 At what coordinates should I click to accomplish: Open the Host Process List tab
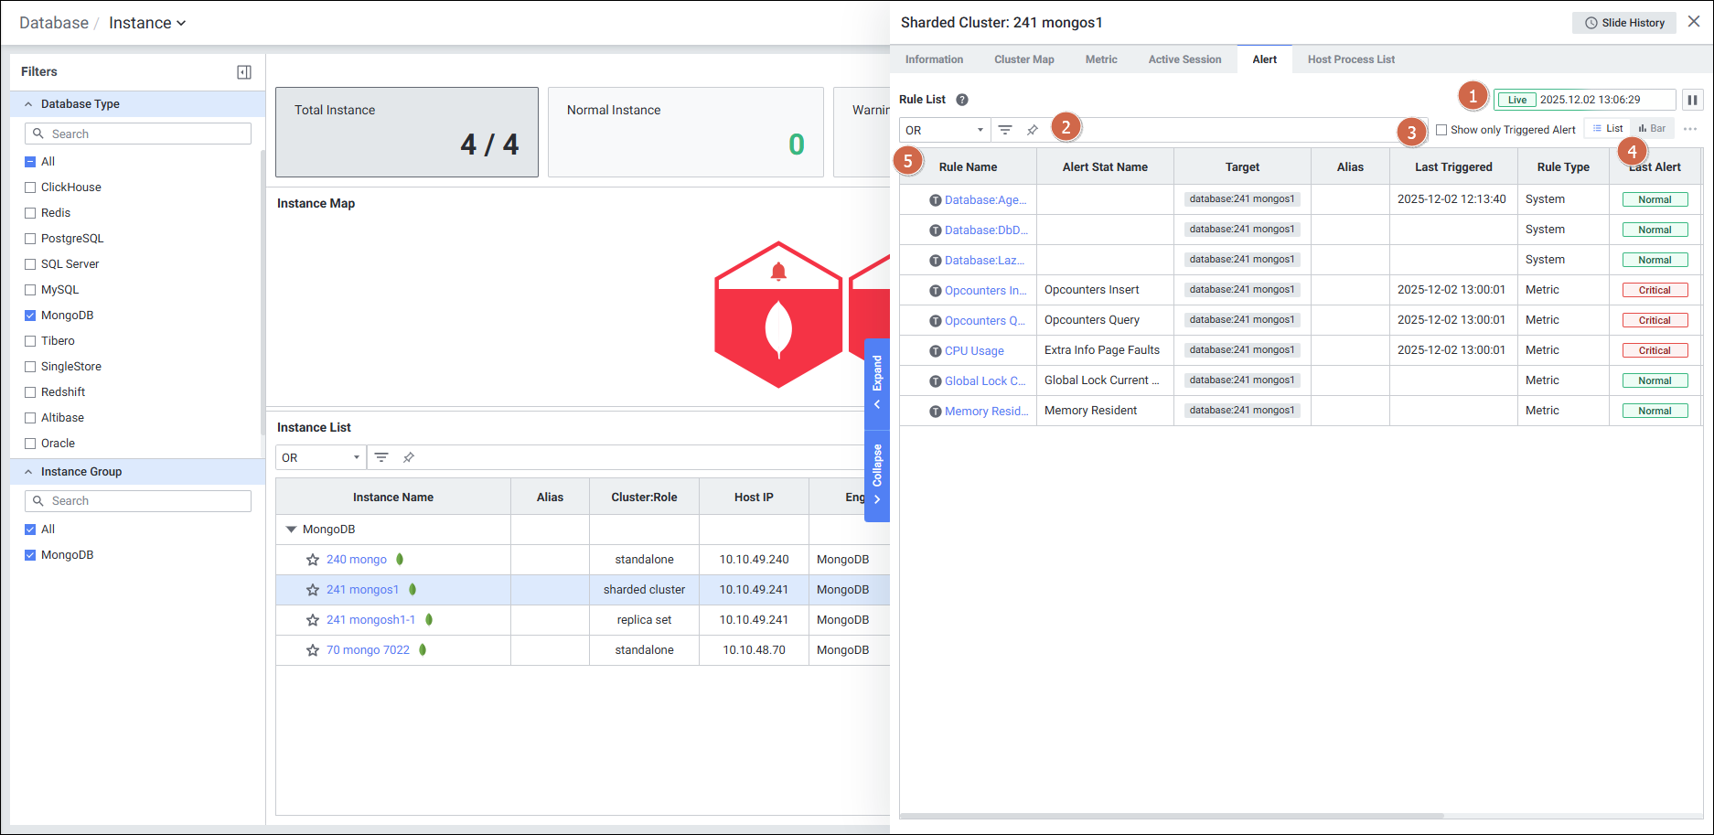(x=1350, y=59)
